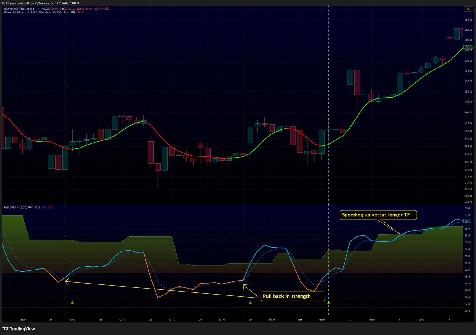
Task: Click the middle green triangle signal marker
Action: pyautogui.click(x=250, y=303)
